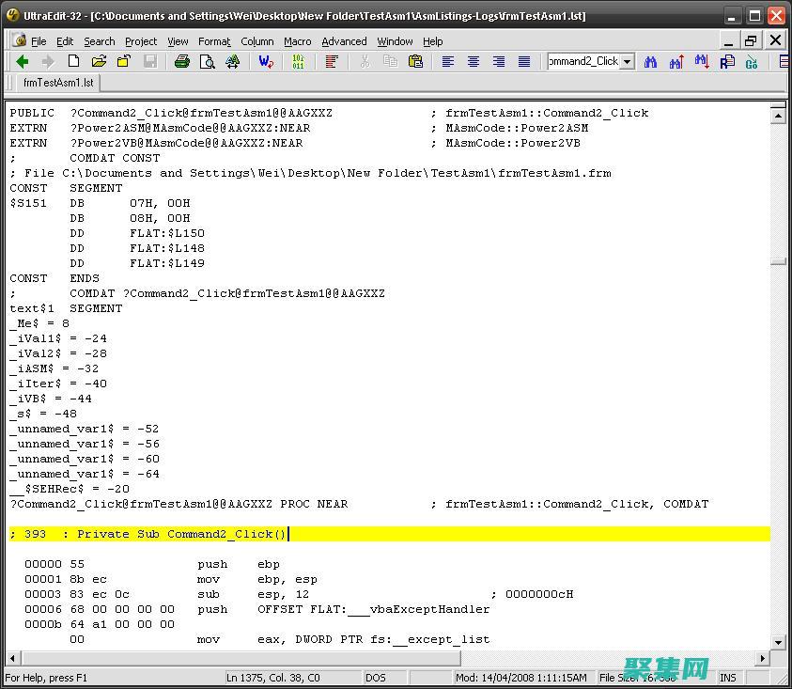Print the document via the printer icon
Image resolution: width=792 pixels, height=689 pixels.
point(182,61)
